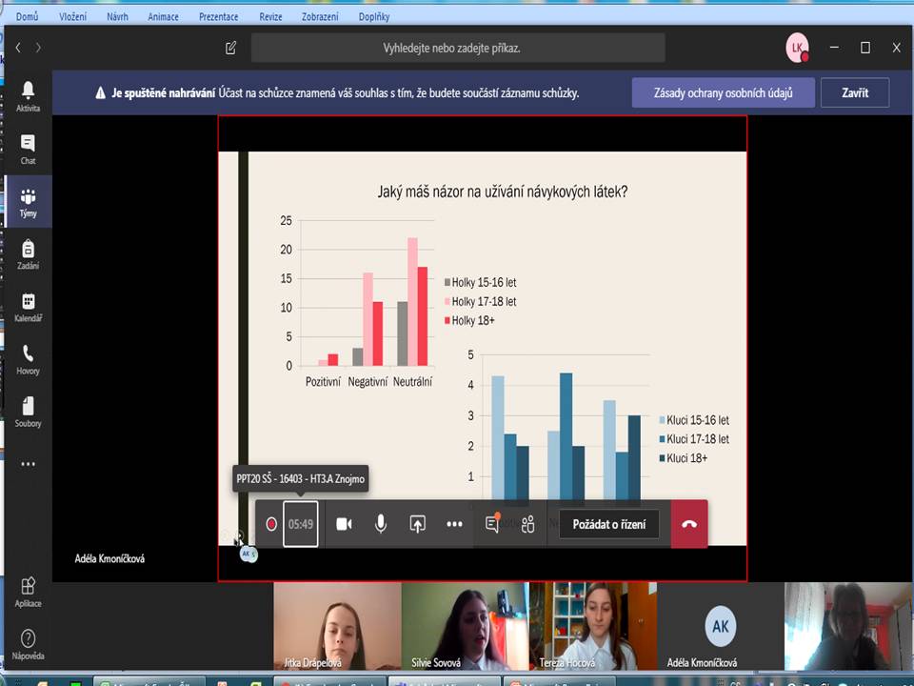Open Soubory files section
The width and height of the screenshot is (914, 686).
point(28,411)
